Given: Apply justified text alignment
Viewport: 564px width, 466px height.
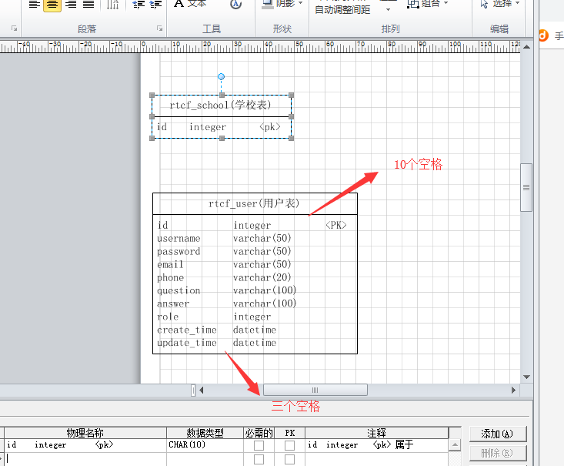Looking at the screenshot, I should (x=88, y=5).
